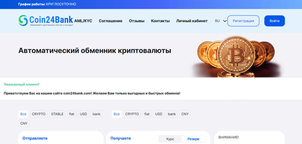Click the Уважаемый клиент! greeting
Image resolution: width=302 pixels, height=144 pixels.
pyautogui.click(x=22, y=84)
